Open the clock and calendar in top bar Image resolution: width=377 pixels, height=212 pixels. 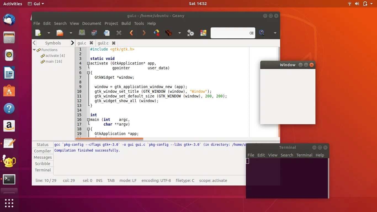point(198,4)
